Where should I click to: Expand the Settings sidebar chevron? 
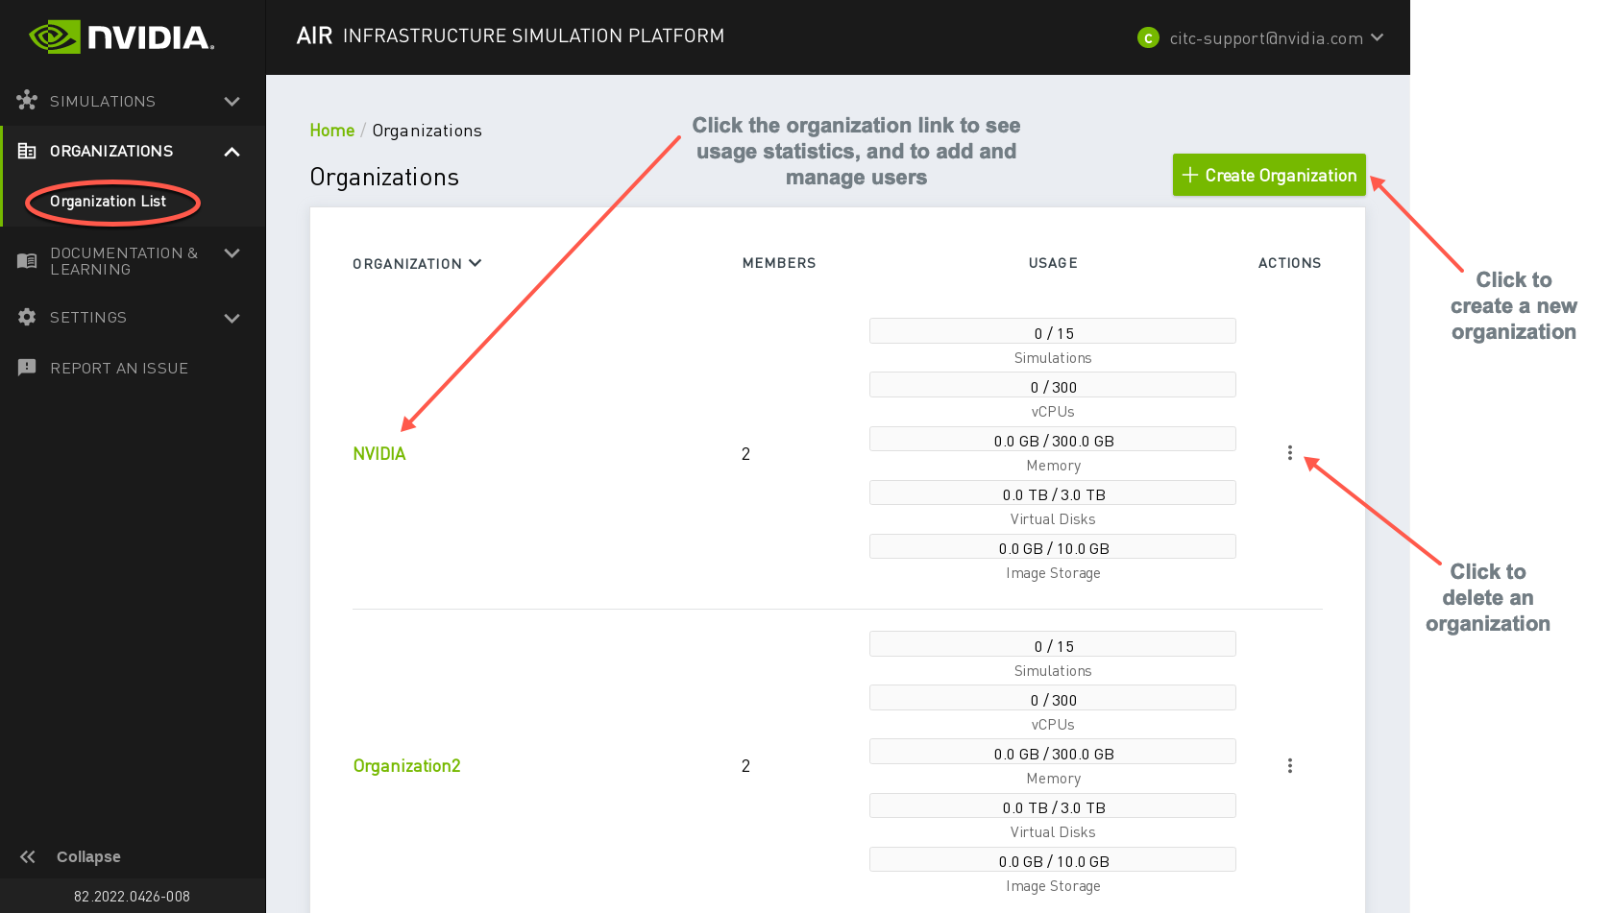[232, 318]
